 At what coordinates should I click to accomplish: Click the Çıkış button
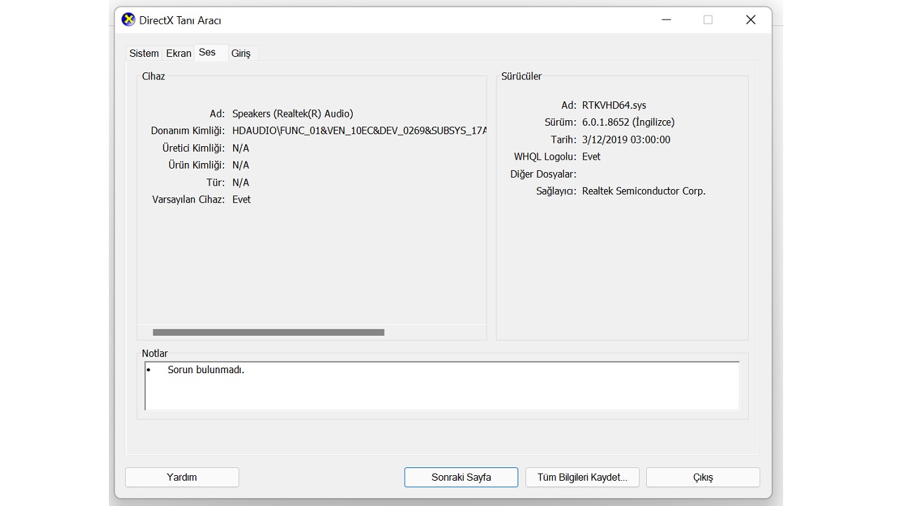tap(703, 477)
